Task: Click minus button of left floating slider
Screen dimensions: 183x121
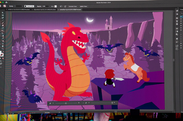Action: coord(53,103)
